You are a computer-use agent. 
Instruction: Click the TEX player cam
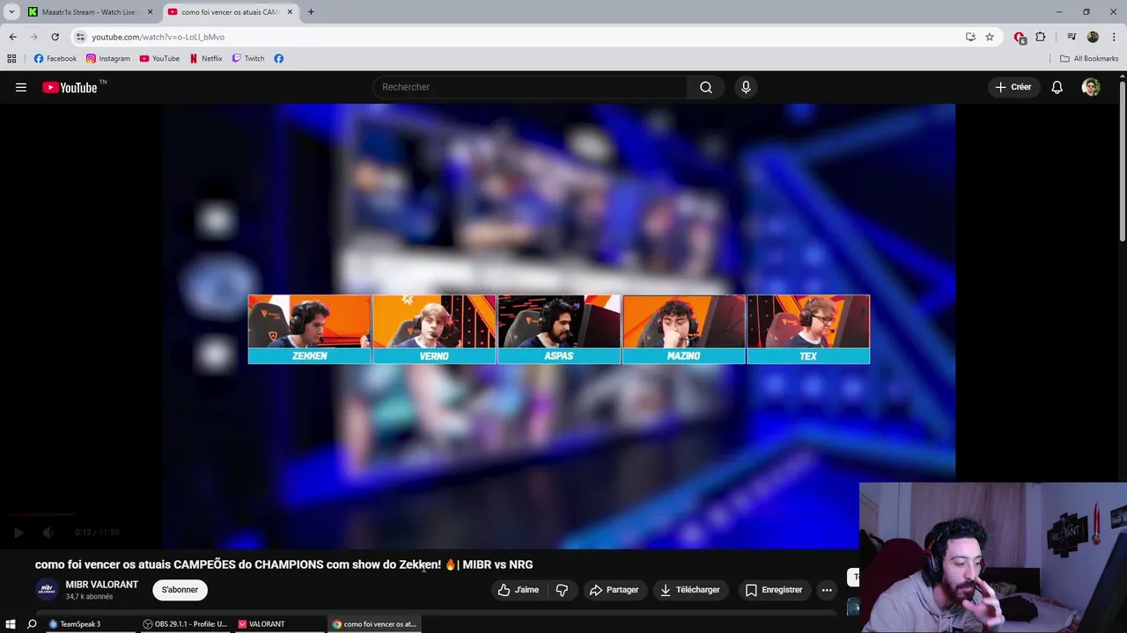(808, 329)
